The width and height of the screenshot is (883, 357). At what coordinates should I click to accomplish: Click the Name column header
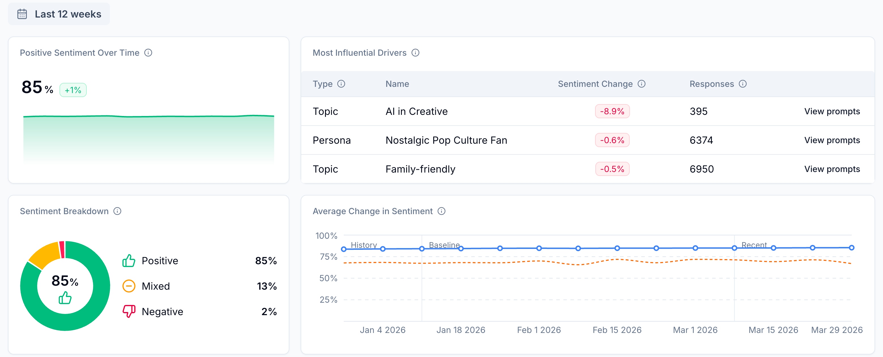(397, 84)
